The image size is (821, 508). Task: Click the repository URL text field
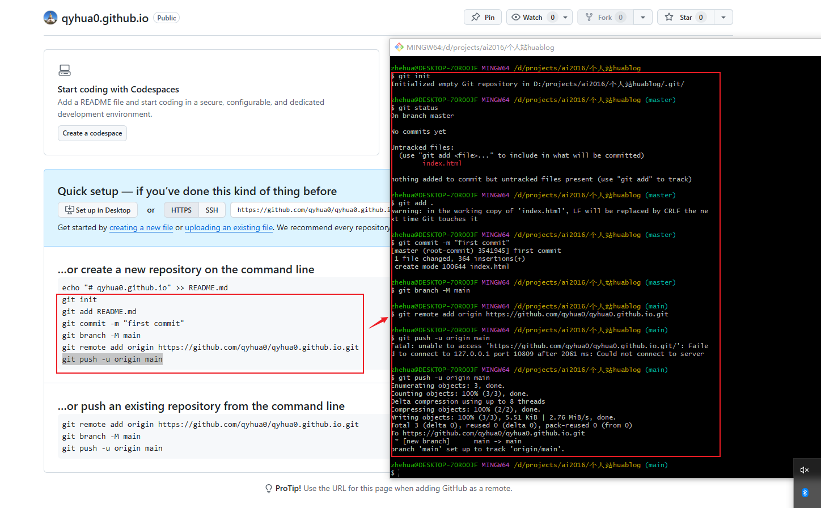tap(312, 210)
